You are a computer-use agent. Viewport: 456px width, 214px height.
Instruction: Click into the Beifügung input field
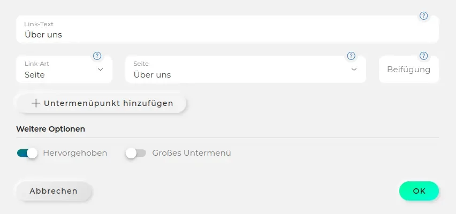[x=408, y=69]
